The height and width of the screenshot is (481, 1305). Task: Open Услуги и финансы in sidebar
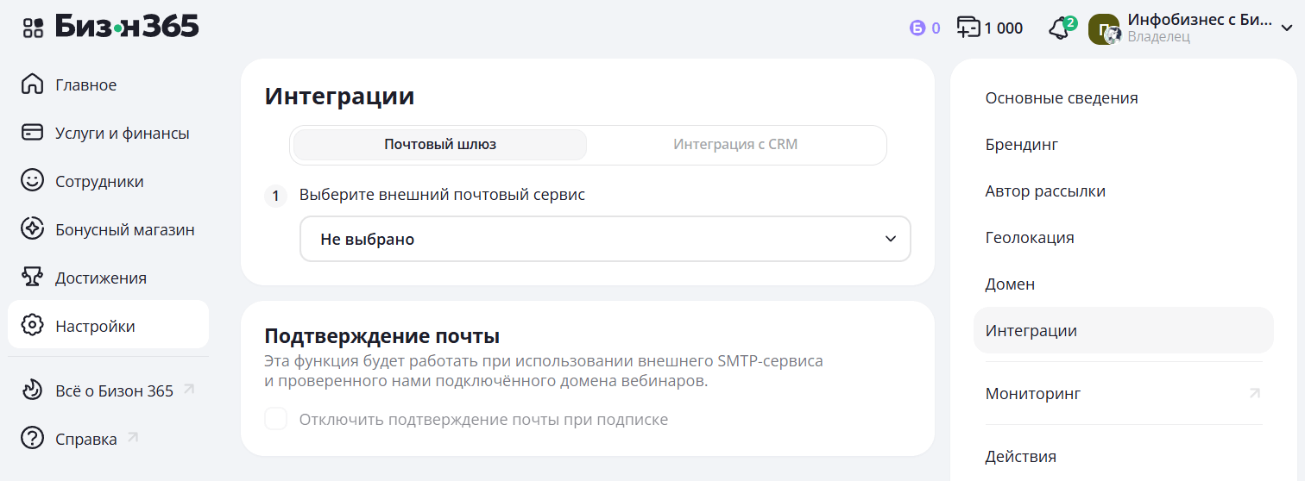point(122,133)
